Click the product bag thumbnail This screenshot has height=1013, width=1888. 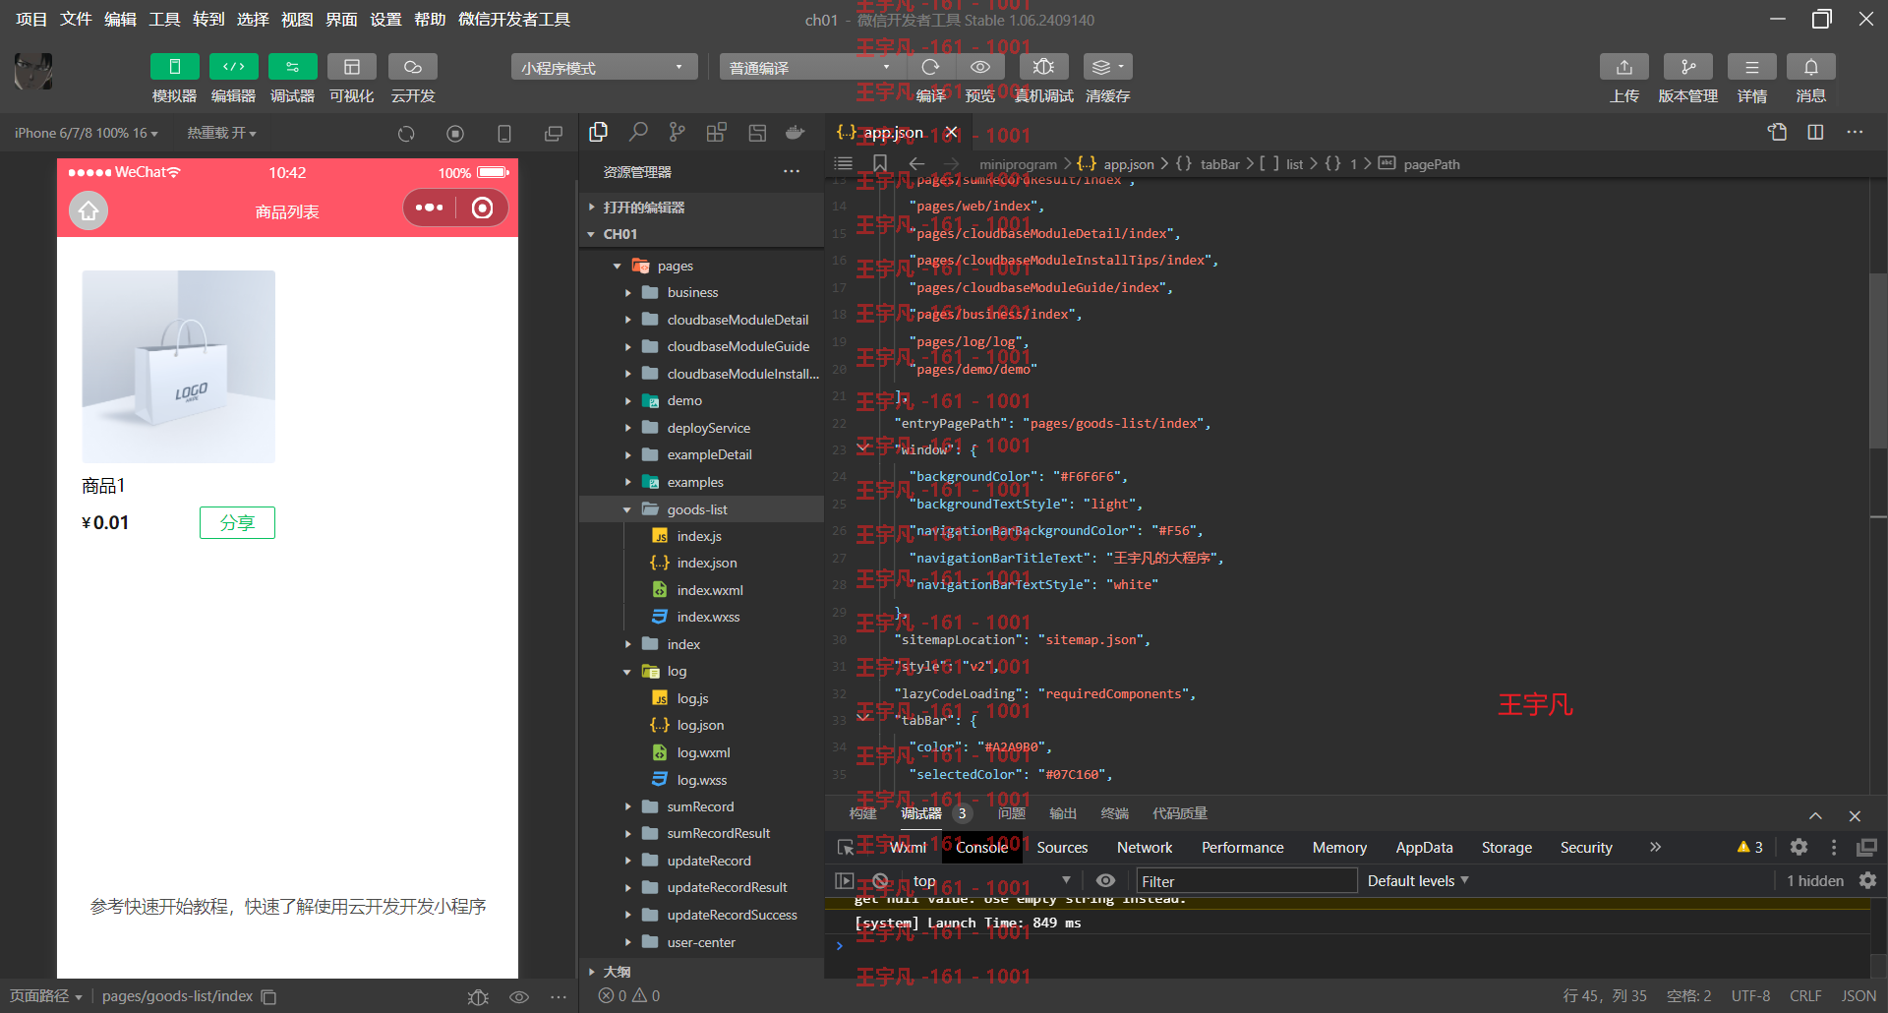179,367
